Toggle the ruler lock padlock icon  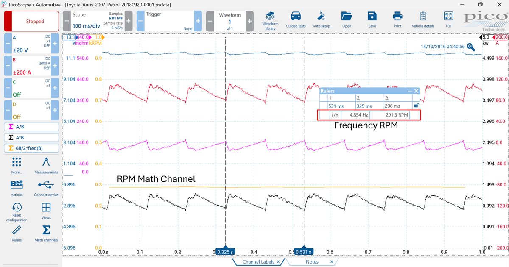(x=417, y=106)
